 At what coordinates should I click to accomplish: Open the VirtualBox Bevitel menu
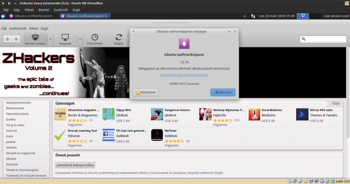click(44, 10)
